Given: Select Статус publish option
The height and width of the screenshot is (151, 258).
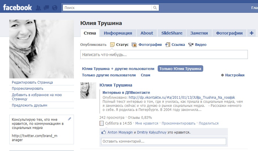Looking at the screenshot, I should coord(122,45).
